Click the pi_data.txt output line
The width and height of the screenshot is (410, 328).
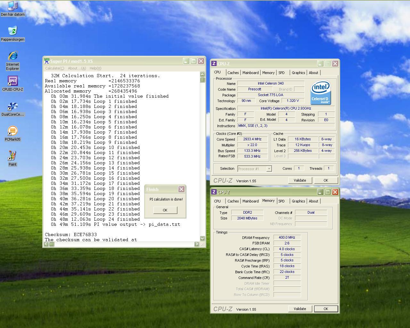pos(115,224)
